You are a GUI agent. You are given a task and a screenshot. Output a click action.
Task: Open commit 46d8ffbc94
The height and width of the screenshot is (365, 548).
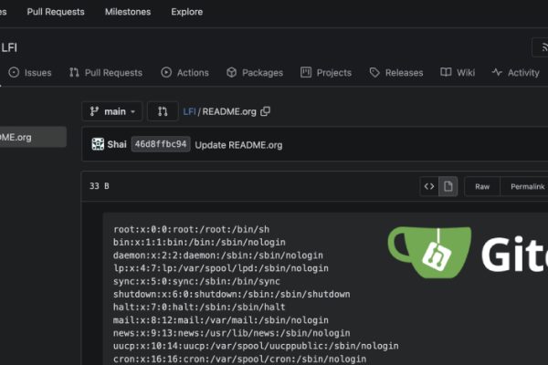point(161,144)
